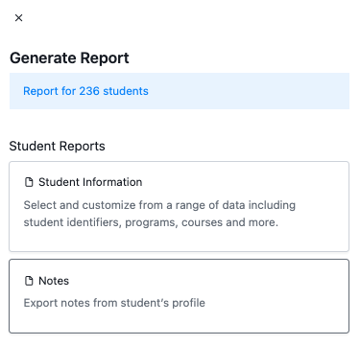360x345 pixels.
Task: Click the "Select and customize" description line
Action: [x=159, y=205]
